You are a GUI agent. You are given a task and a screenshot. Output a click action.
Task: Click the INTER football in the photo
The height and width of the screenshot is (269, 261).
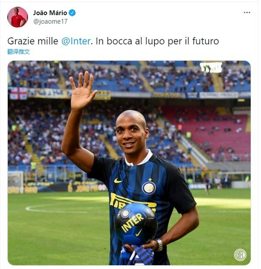136,224
